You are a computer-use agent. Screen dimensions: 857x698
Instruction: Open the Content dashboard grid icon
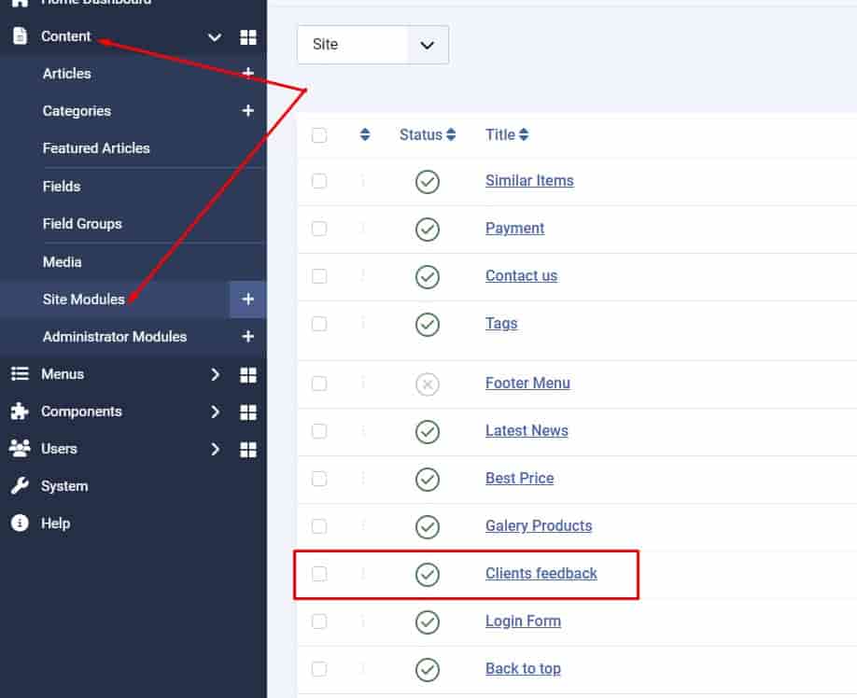(x=247, y=37)
